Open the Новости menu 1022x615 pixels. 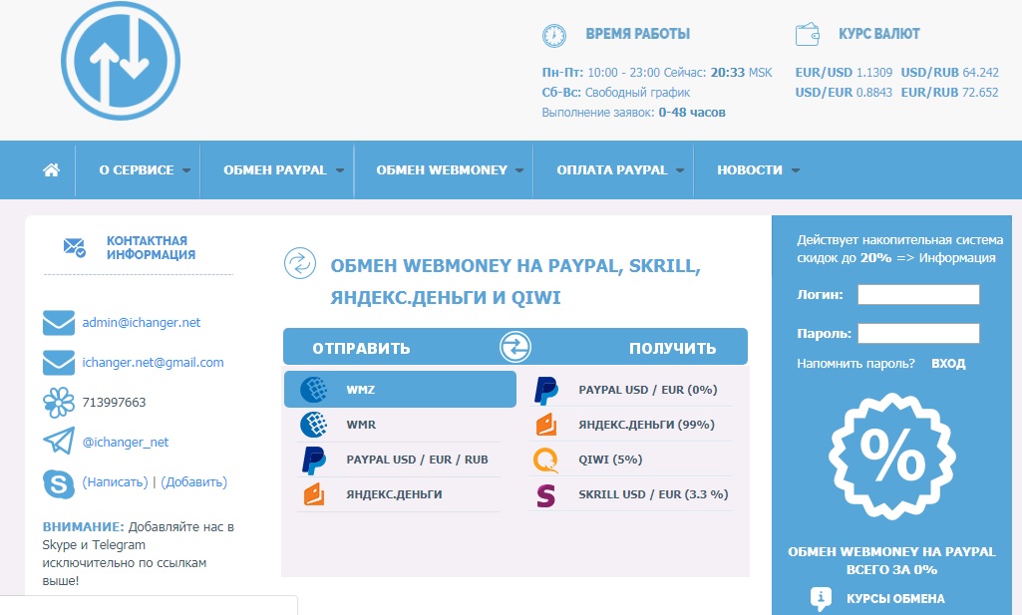click(750, 170)
